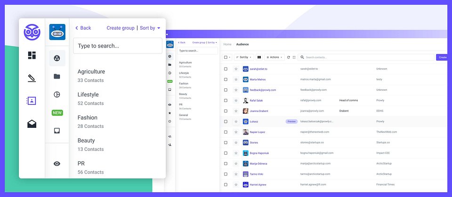The image size is (452, 197).
Task: Click the robot avatar in the app window sidebar
Action: tap(170, 44)
